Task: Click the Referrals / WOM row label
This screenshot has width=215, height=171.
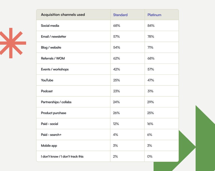Action: 53,58
